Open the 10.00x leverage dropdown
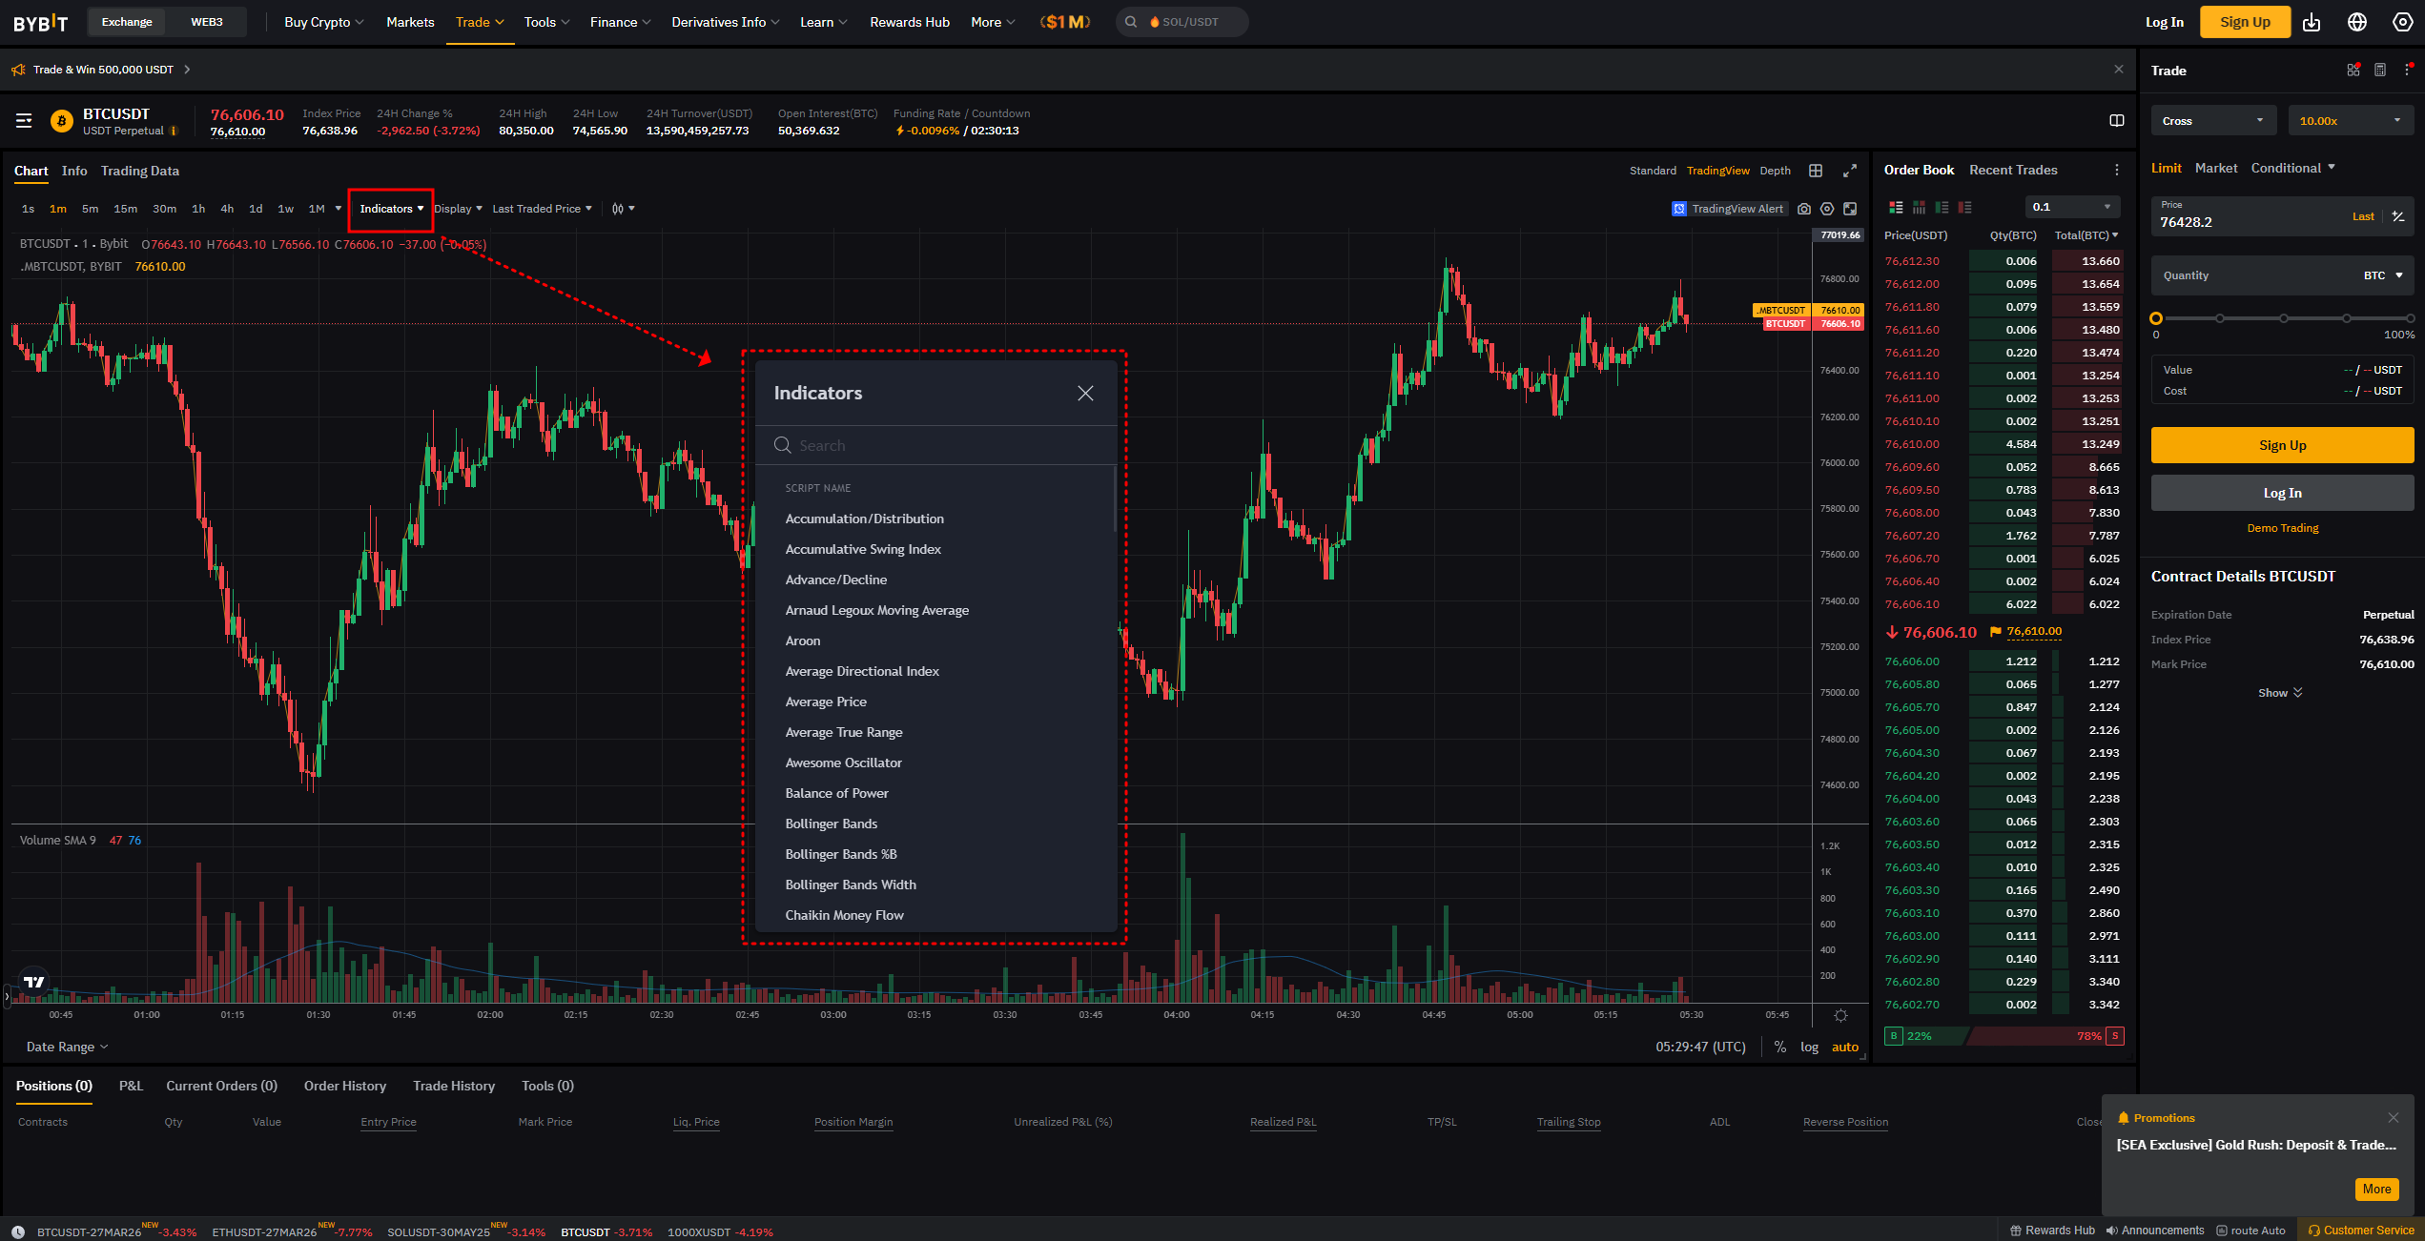Image resolution: width=2425 pixels, height=1241 pixels. (x=2350, y=121)
